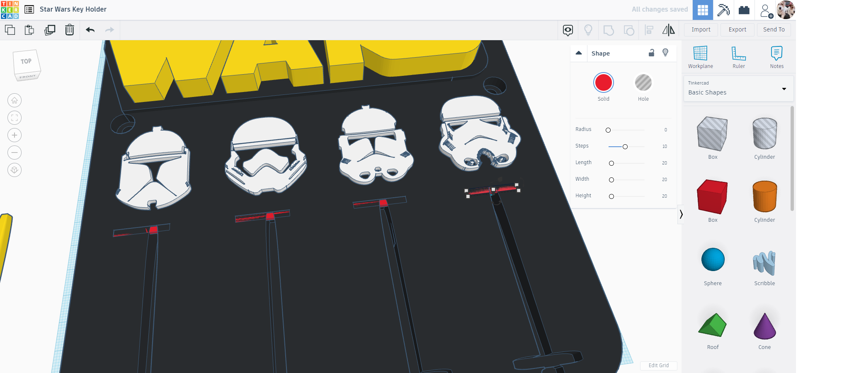Viewport: 854px width, 373px height.
Task: Click the Steps value 10
Action: click(665, 146)
